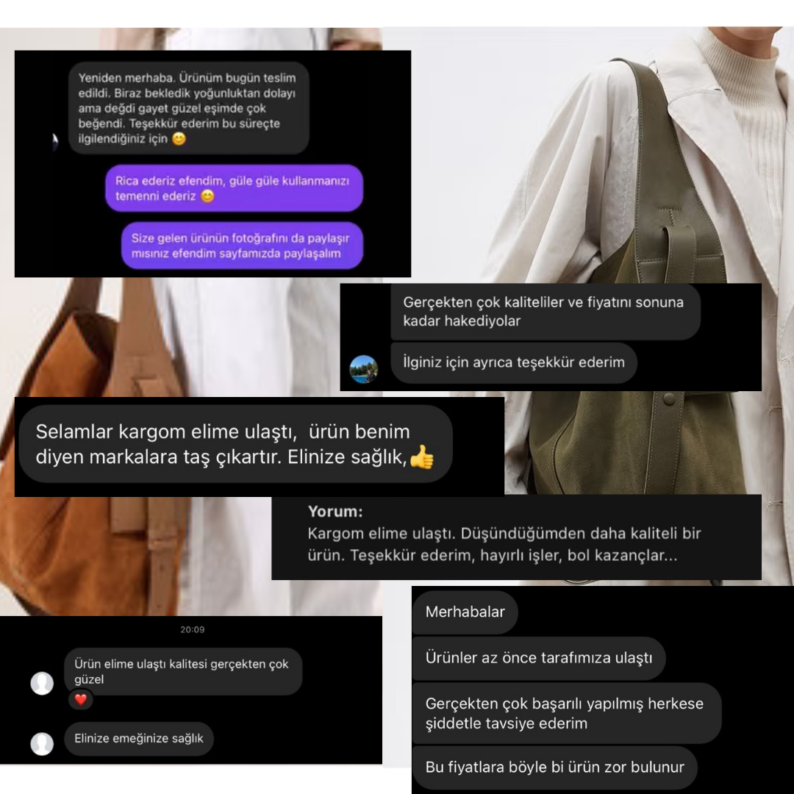Click the thumbs-up emoji
Viewport: 794px width, 794px height.
pyautogui.click(x=421, y=457)
